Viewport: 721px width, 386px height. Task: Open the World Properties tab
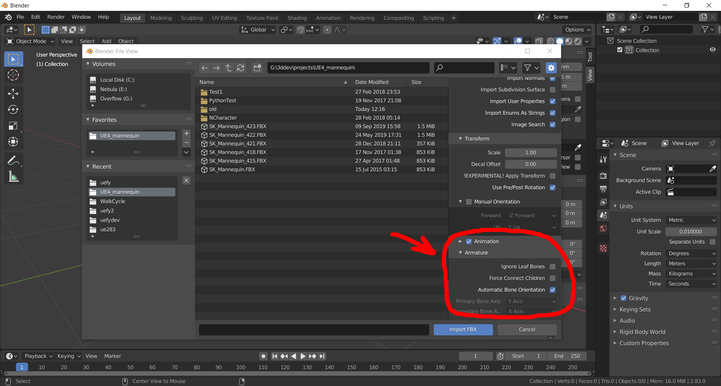[603, 229]
